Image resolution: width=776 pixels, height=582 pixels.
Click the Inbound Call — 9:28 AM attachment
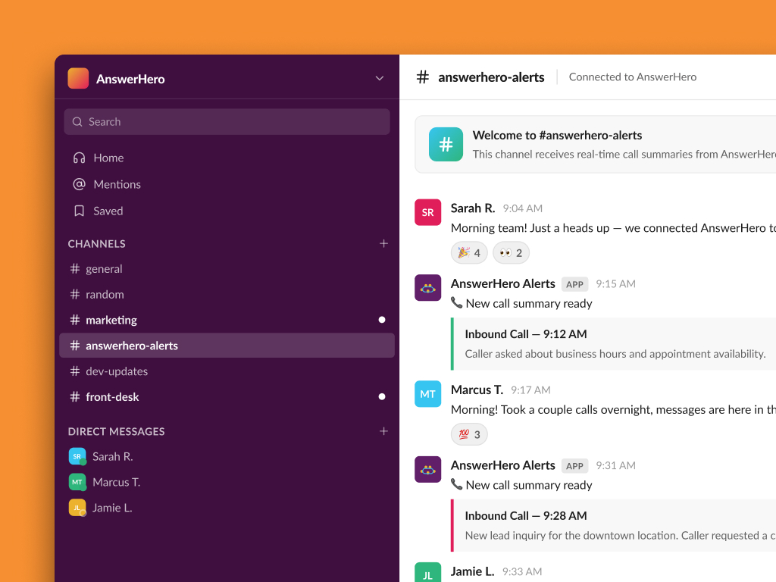pos(613,526)
